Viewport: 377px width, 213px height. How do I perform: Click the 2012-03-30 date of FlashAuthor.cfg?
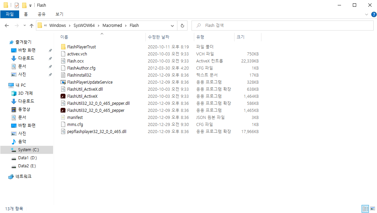168,68
